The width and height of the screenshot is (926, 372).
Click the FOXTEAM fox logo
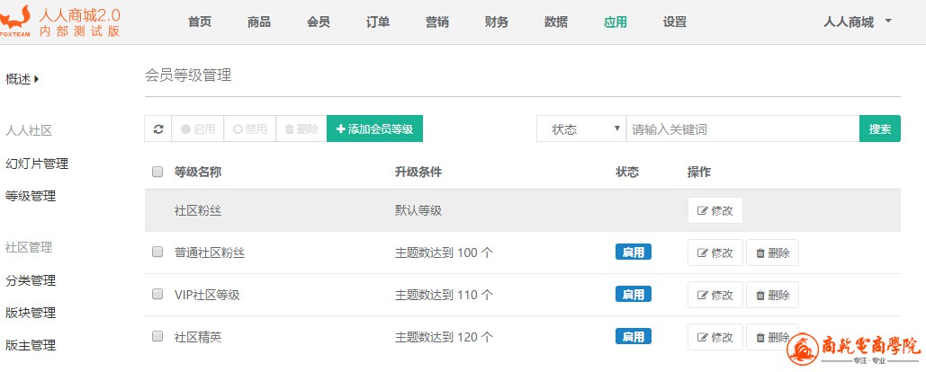15,22
